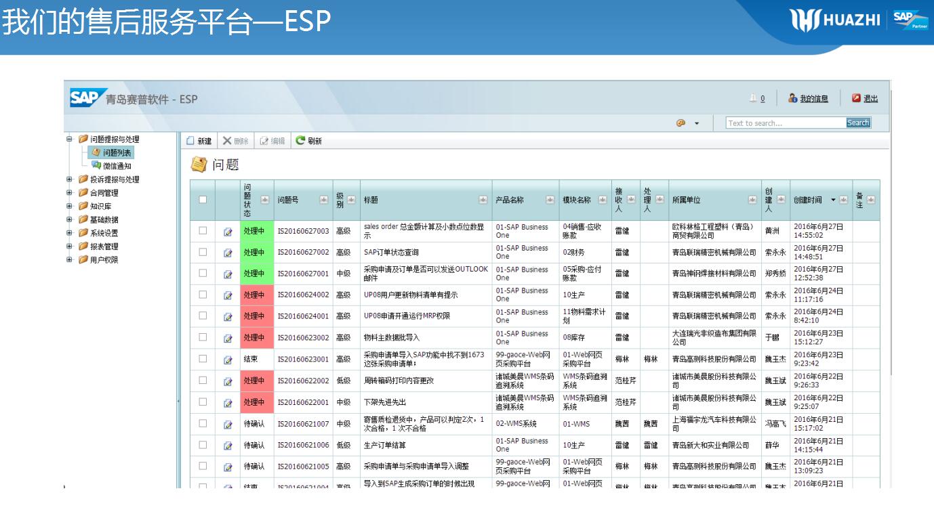Click the Text to search input field
This screenshot has width=934, height=516.
tap(785, 123)
